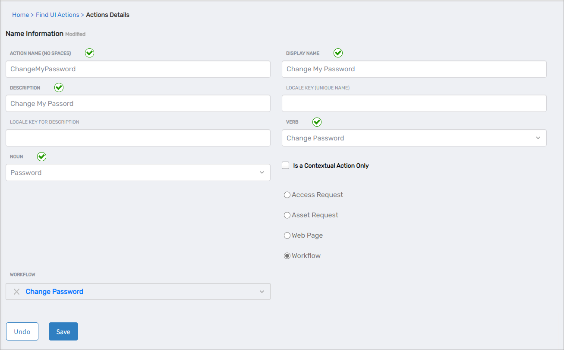
Task: Navigate to Home via the breadcrumb
Action: (x=20, y=14)
